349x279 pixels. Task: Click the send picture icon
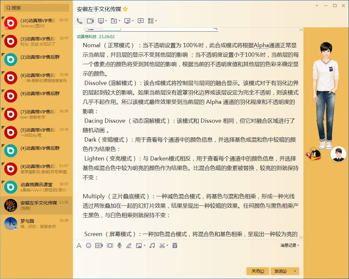(139, 245)
